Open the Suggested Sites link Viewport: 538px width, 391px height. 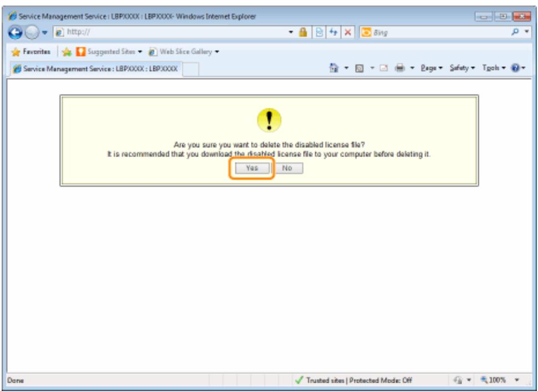[x=109, y=51]
